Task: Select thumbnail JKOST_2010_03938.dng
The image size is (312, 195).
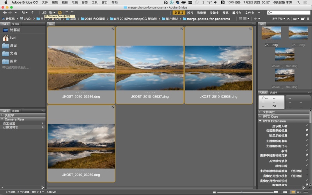Action: 218,65
